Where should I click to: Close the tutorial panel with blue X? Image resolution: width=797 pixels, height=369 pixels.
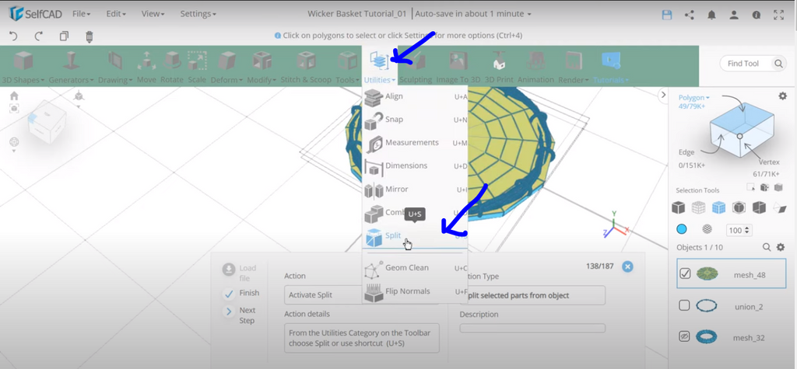(628, 266)
